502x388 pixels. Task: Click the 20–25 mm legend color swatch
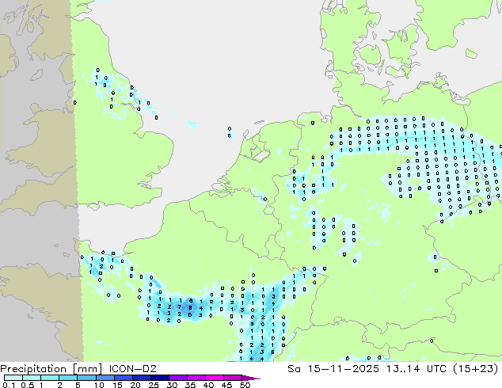(141, 378)
